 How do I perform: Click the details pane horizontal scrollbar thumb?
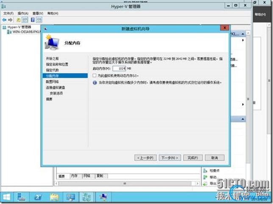125,183
